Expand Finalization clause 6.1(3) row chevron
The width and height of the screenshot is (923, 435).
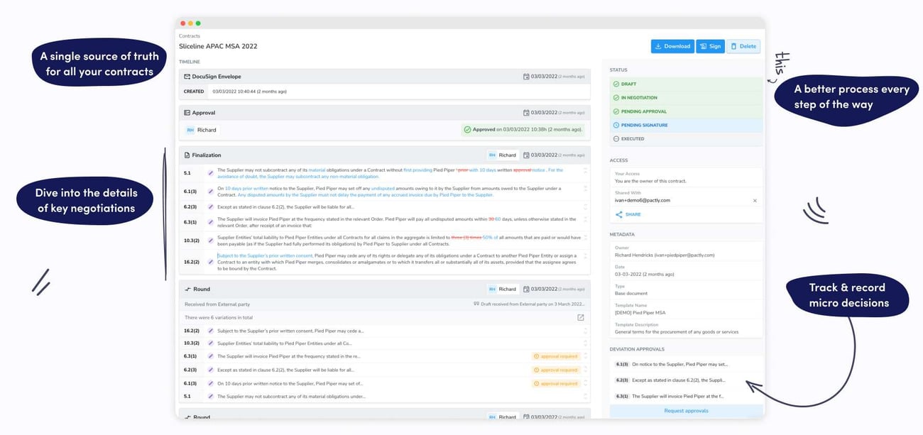tap(585, 189)
